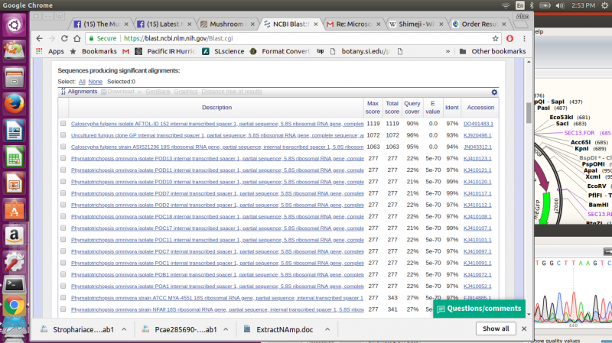The width and height of the screenshot is (612, 343).
Task: Expand options for ExtractNAmp.doc download
Action: [x=327, y=329]
